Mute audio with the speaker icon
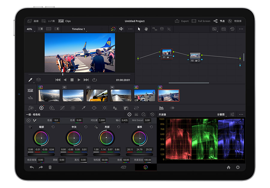 coord(121,29)
